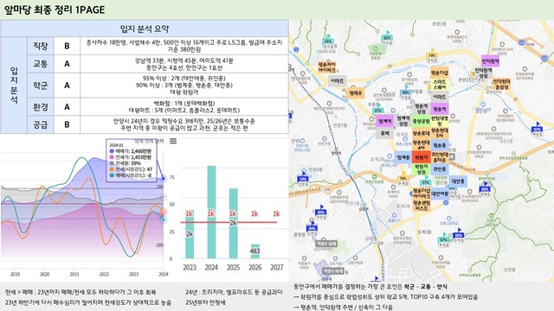The image size is (554, 311).
Task: Click the 환경 row label
Action: (41, 107)
